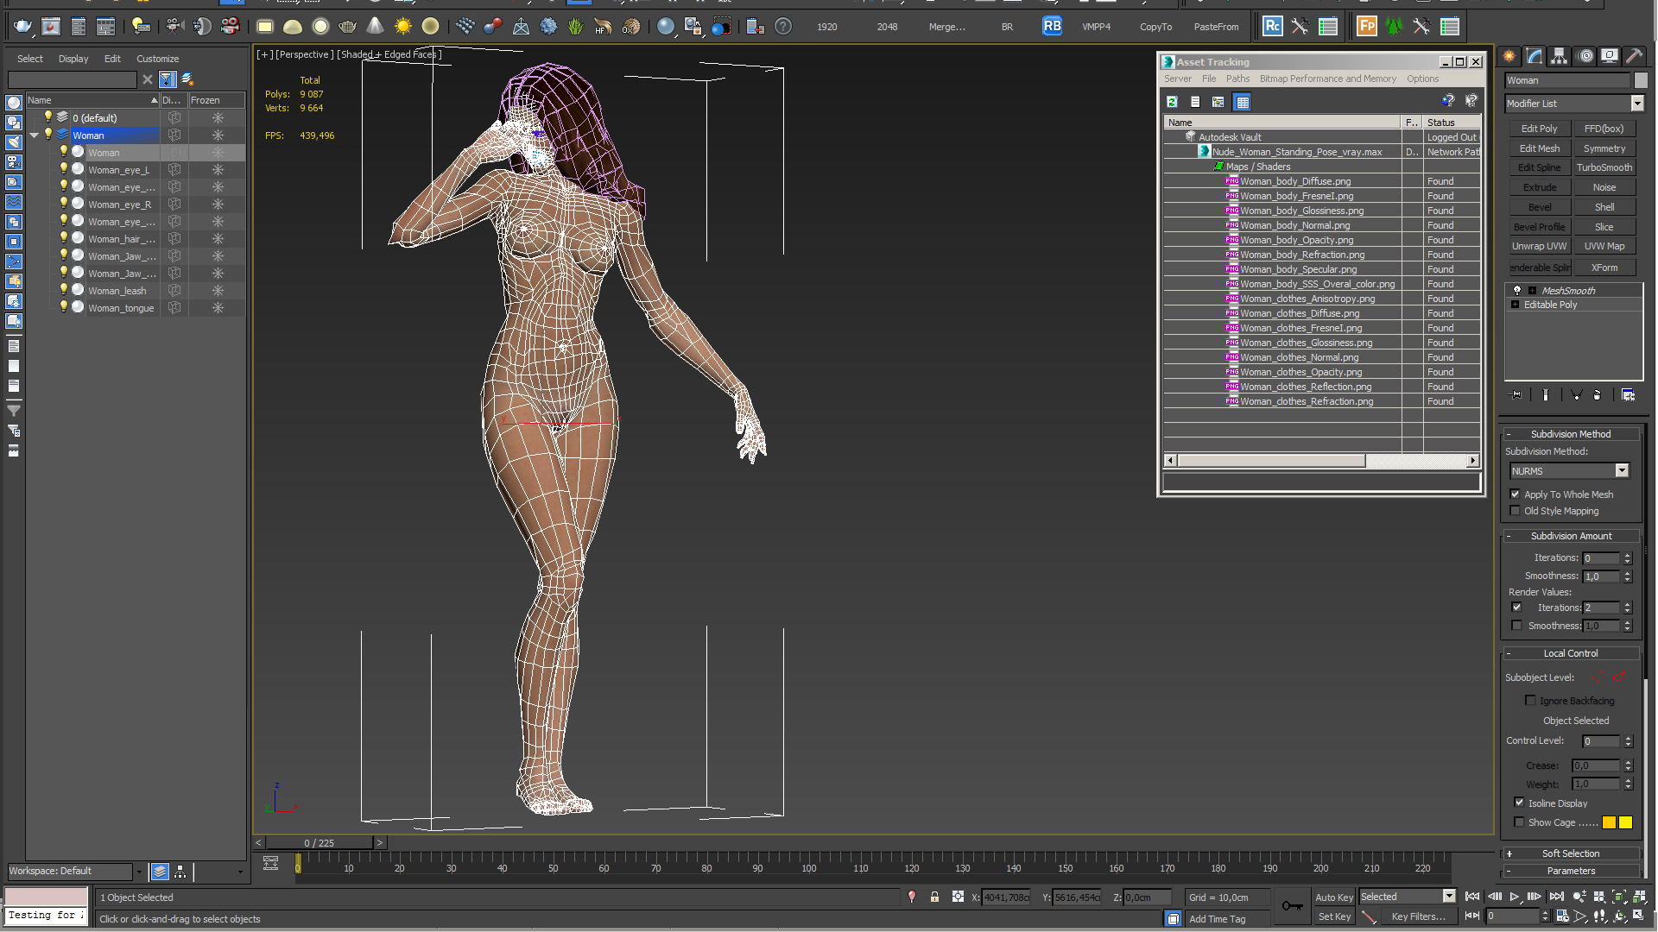Enable Old Style Mapping checkbox

click(x=1515, y=511)
